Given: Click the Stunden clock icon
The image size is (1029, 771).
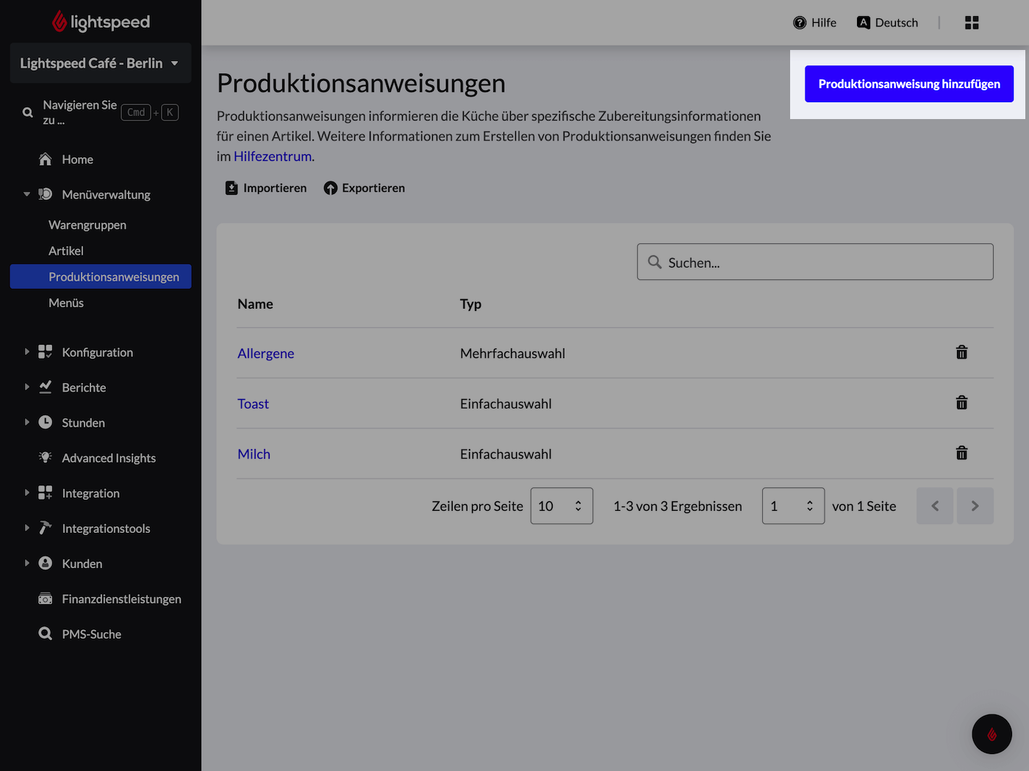Looking at the screenshot, I should pyautogui.click(x=46, y=422).
